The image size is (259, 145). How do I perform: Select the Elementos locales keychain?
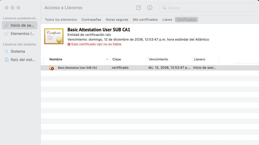[20, 34]
